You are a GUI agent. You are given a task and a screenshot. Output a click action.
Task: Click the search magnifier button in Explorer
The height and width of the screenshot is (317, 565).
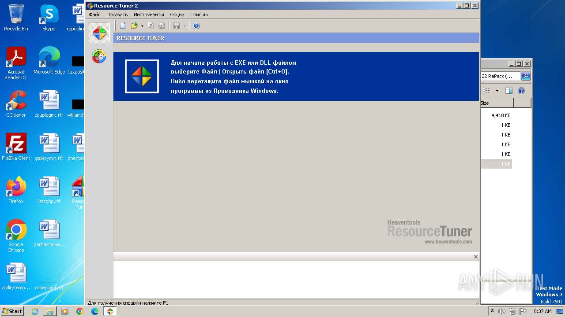[x=526, y=76]
